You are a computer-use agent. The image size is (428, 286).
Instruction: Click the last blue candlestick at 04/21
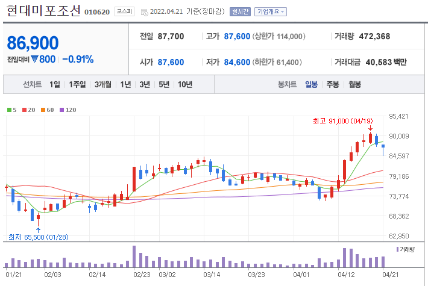pos(383,150)
